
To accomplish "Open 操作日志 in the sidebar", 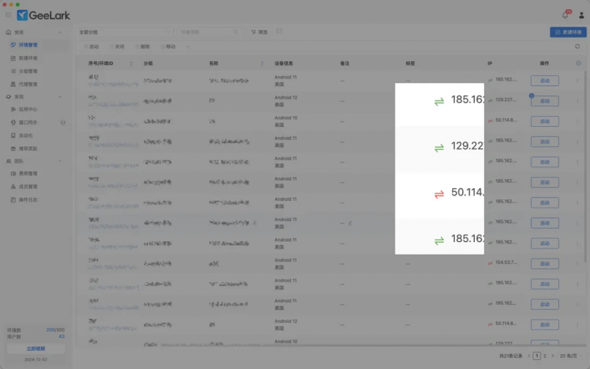I will 28,200.
